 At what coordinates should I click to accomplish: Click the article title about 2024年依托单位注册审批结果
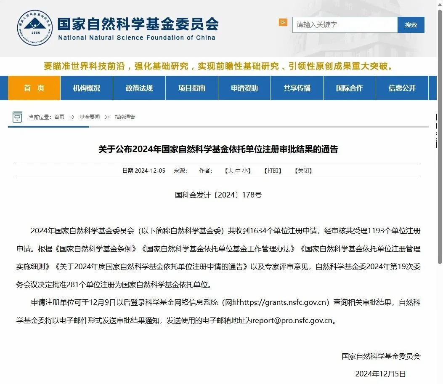(218, 149)
